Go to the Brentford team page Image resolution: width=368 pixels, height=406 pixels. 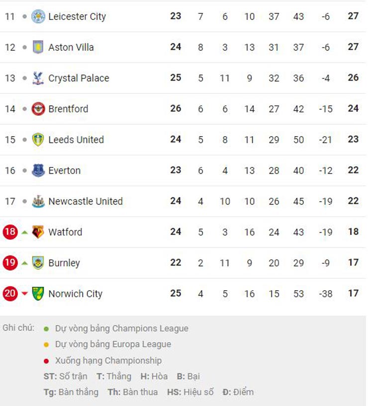point(68,109)
